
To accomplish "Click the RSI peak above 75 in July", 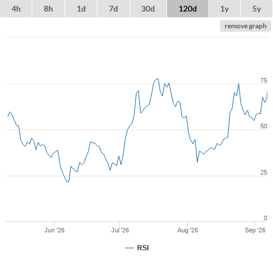I will pos(158,79).
